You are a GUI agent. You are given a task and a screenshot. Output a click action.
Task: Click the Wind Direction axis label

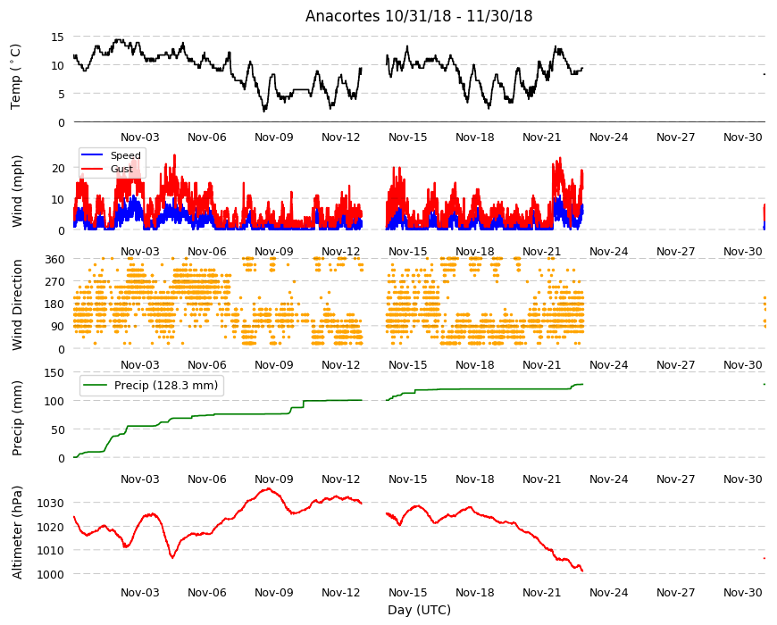pyautogui.click(x=17, y=304)
